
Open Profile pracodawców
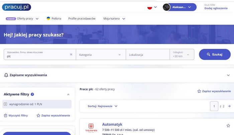[x=82, y=19]
